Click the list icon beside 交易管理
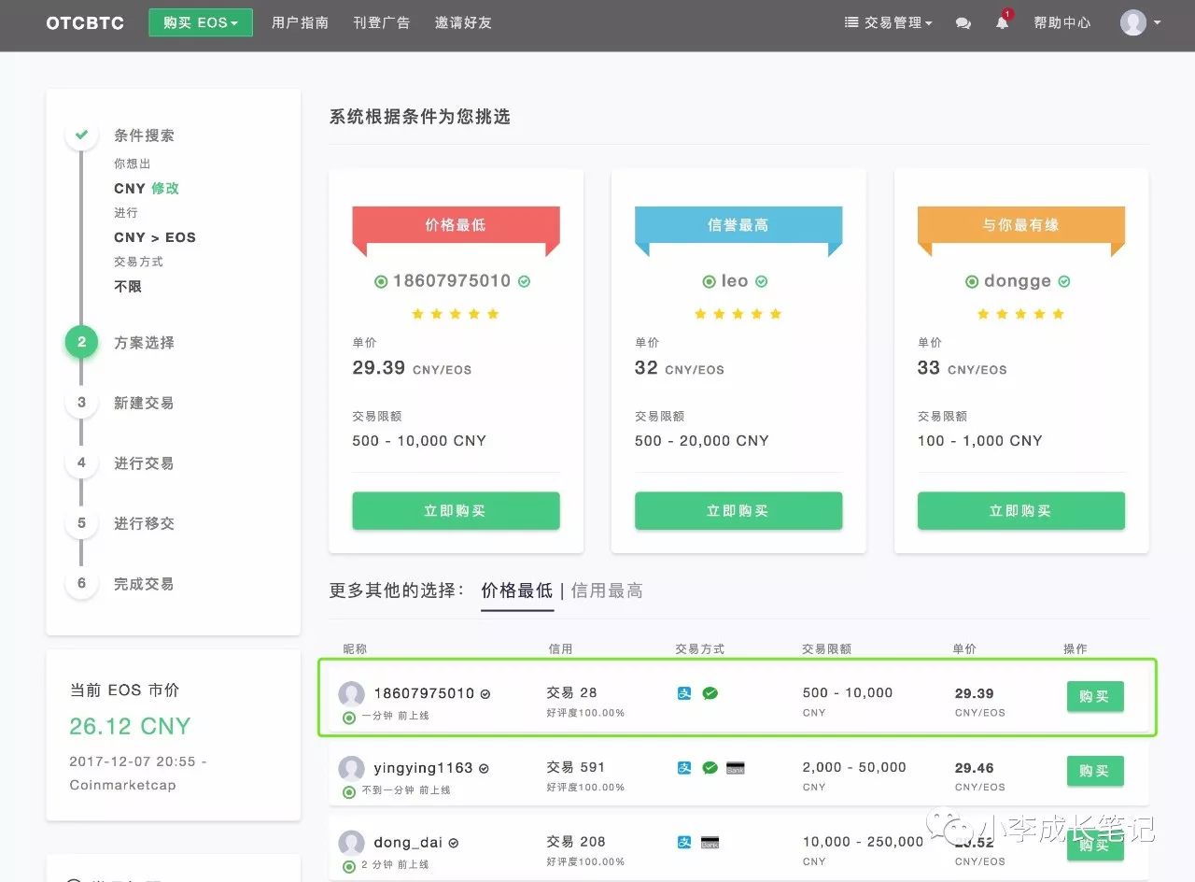1195x882 pixels. 852,22
